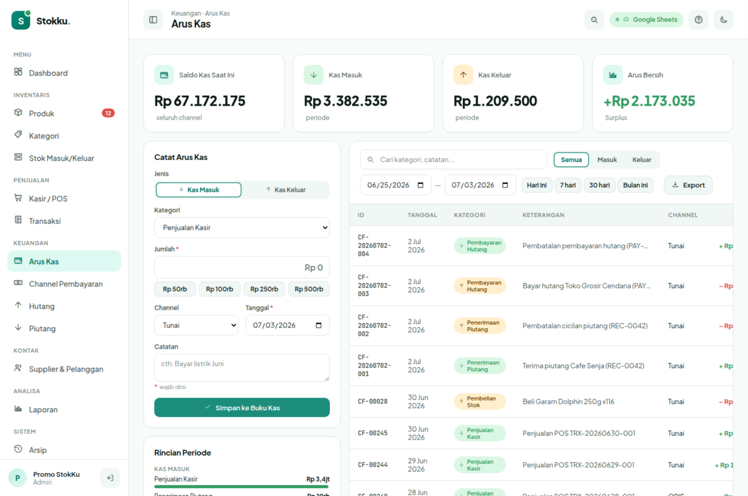The image size is (748, 496).
Task: Add quick amount Rp 500rb
Action: click(x=309, y=289)
